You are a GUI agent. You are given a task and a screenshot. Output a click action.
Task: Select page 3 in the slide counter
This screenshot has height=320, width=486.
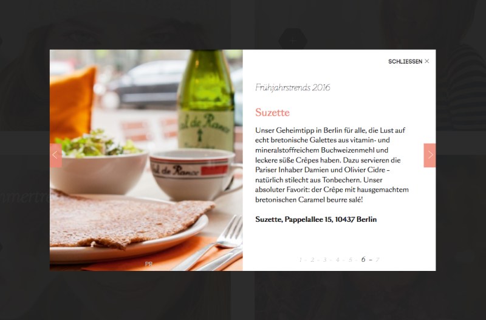[x=325, y=260]
